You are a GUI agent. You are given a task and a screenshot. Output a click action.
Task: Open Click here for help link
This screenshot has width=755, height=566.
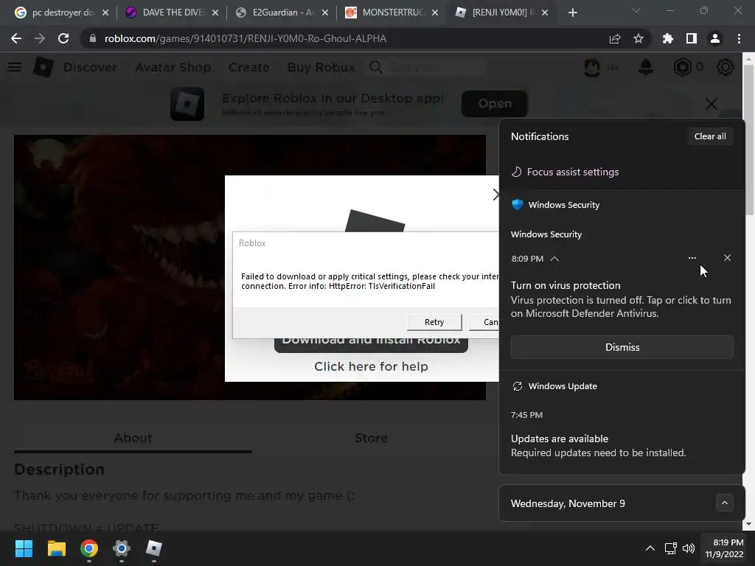coord(372,366)
